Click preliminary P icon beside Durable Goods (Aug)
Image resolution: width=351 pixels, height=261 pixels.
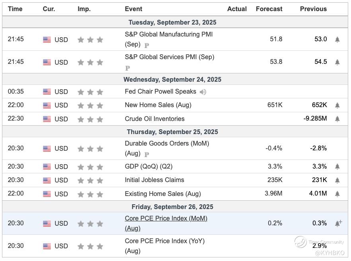(146, 154)
